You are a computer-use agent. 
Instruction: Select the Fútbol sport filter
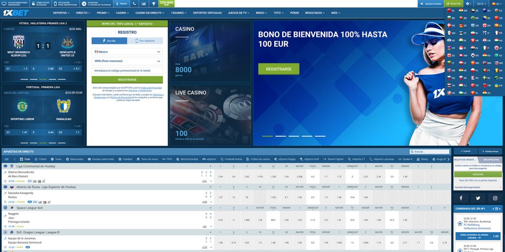[x=40, y=159]
